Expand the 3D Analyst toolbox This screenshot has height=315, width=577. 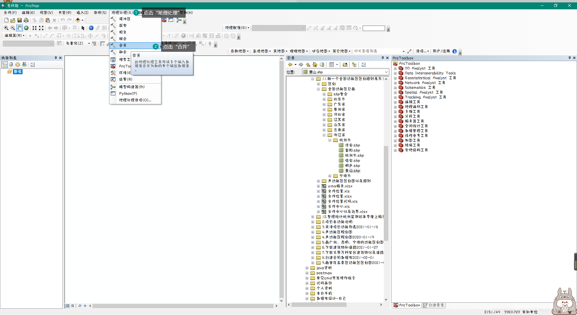pyautogui.click(x=395, y=69)
